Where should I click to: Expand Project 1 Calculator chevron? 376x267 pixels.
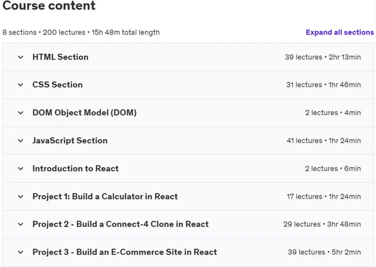21,197
